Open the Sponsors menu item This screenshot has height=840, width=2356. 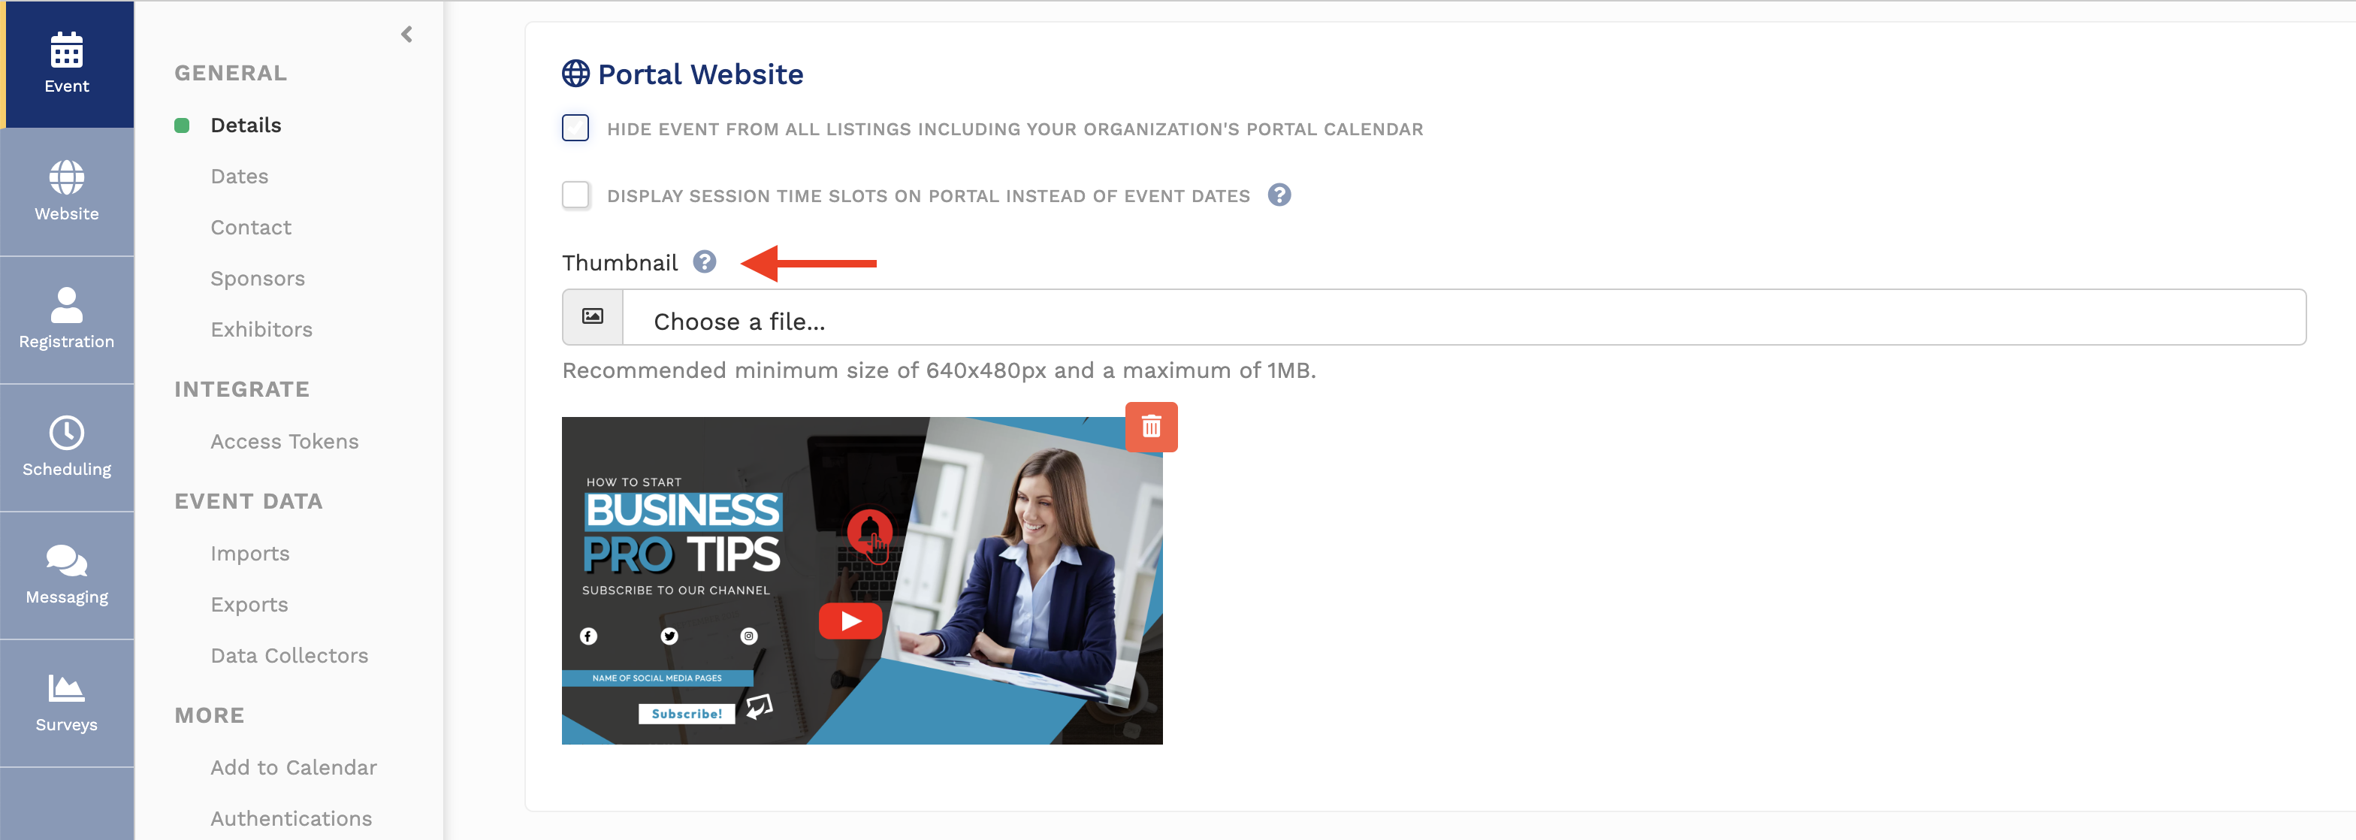[x=258, y=279]
